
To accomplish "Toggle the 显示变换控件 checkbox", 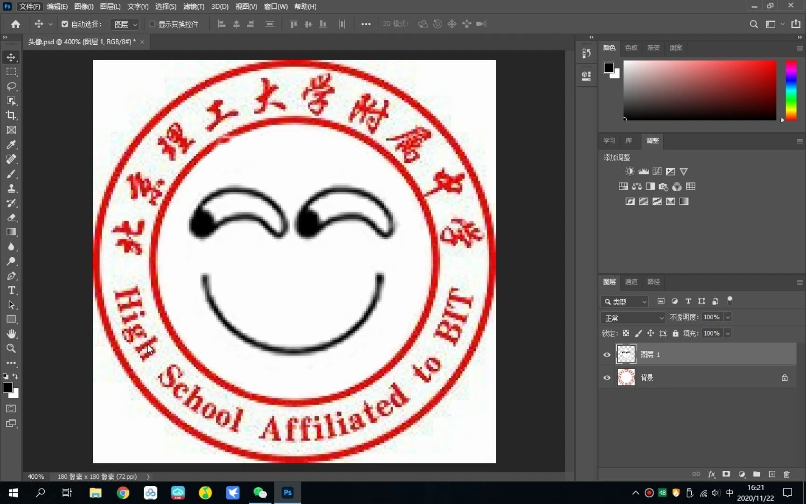I will 152,24.
